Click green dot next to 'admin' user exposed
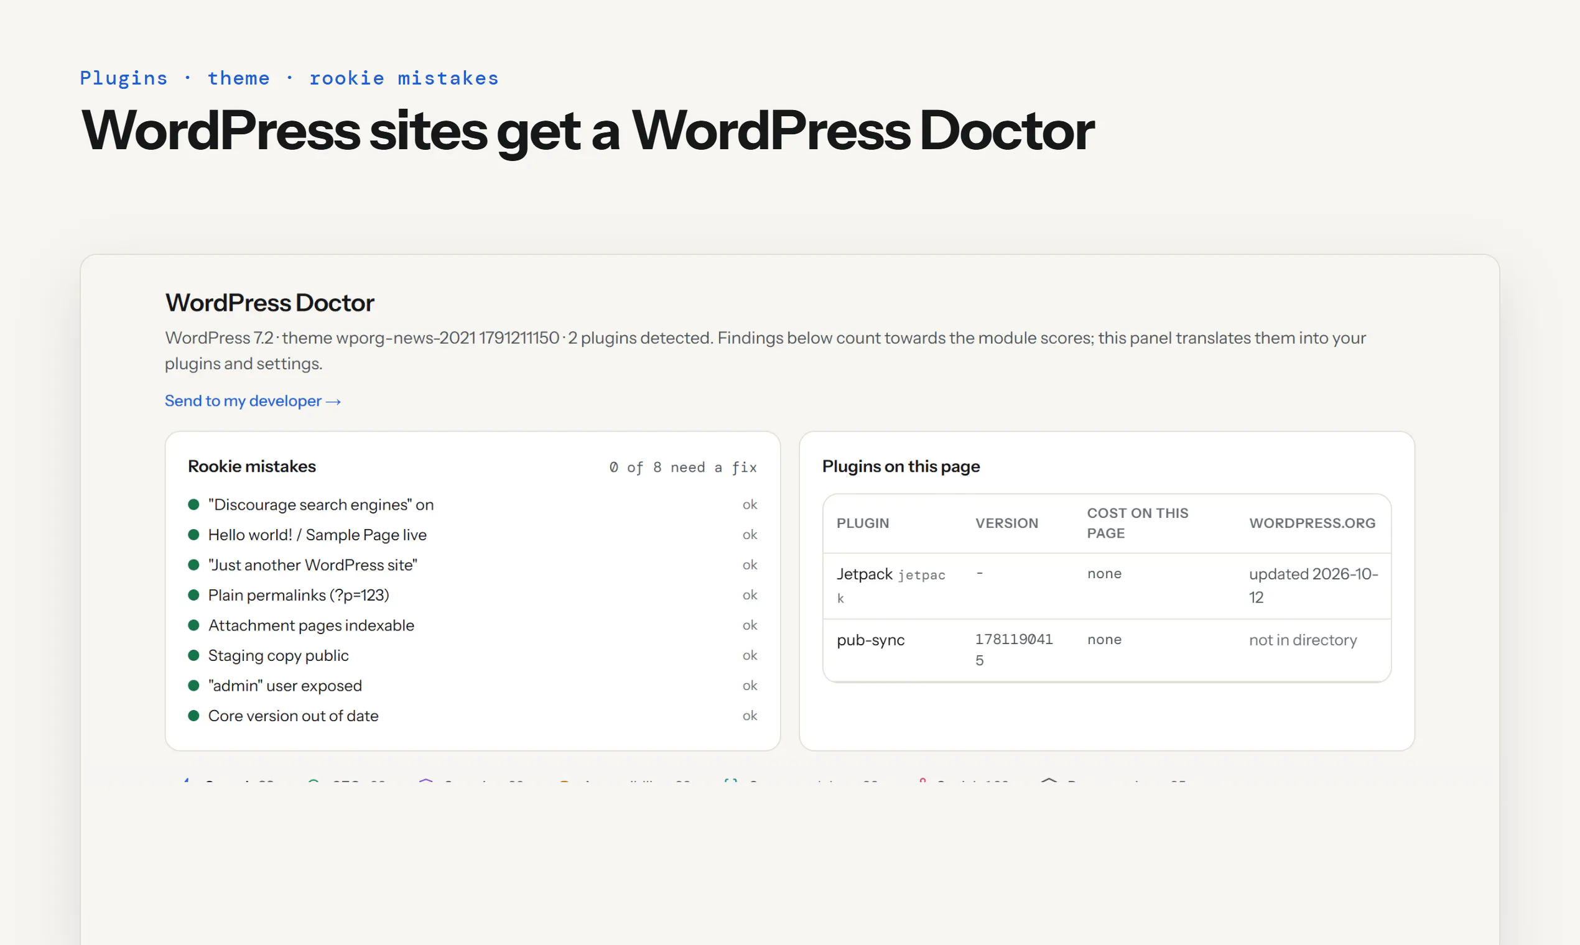 click(193, 685)
